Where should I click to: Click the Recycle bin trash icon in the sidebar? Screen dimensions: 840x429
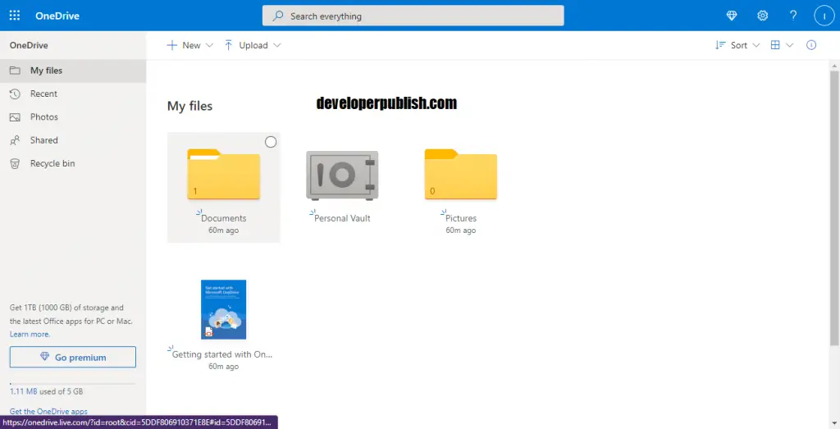[15, 163]
